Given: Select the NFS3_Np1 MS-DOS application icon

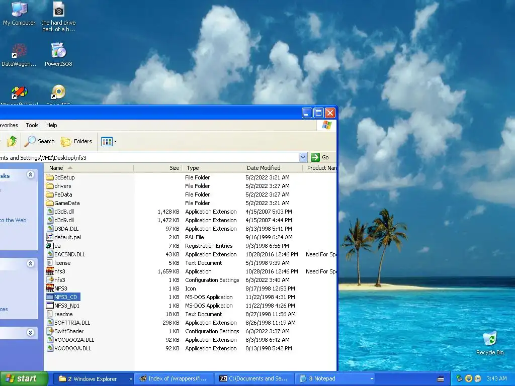Looking at the screenshot, I should 50,306.
